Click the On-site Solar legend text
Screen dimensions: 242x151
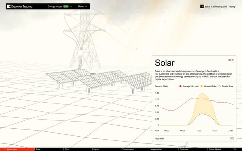pos(227,86)
